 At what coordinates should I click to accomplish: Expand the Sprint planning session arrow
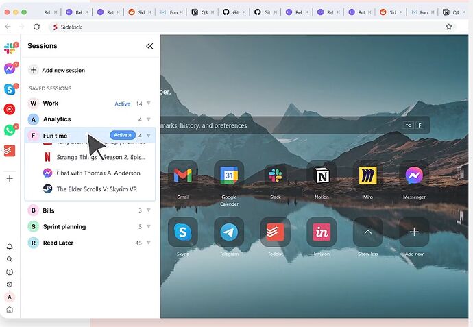[x=149, y=226]
